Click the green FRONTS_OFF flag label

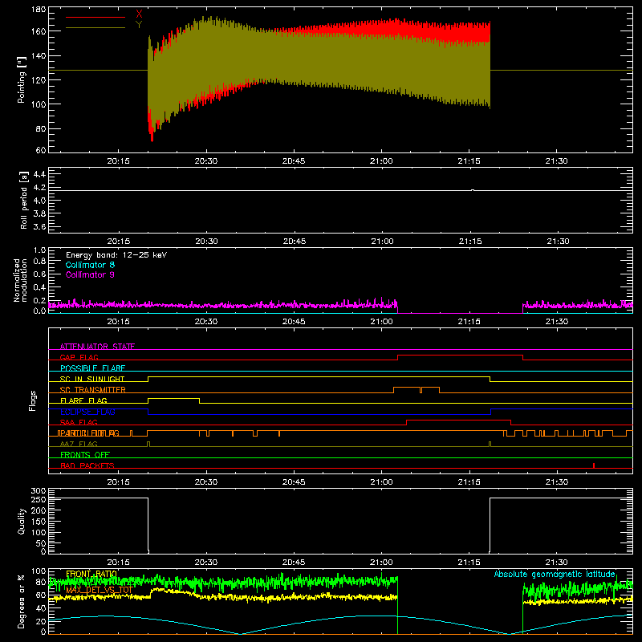(85, 454)
